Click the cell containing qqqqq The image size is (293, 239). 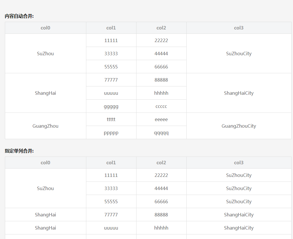point(161,132)
